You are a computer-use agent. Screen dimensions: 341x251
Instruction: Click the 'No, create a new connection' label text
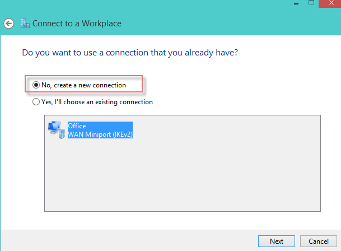pyautogui.click(x=84, y=85)
